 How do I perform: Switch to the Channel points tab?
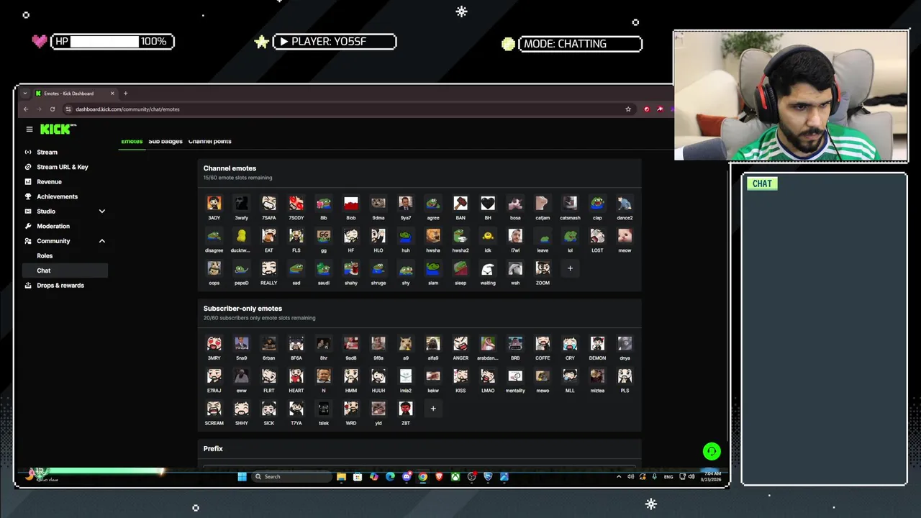(209, 141)
